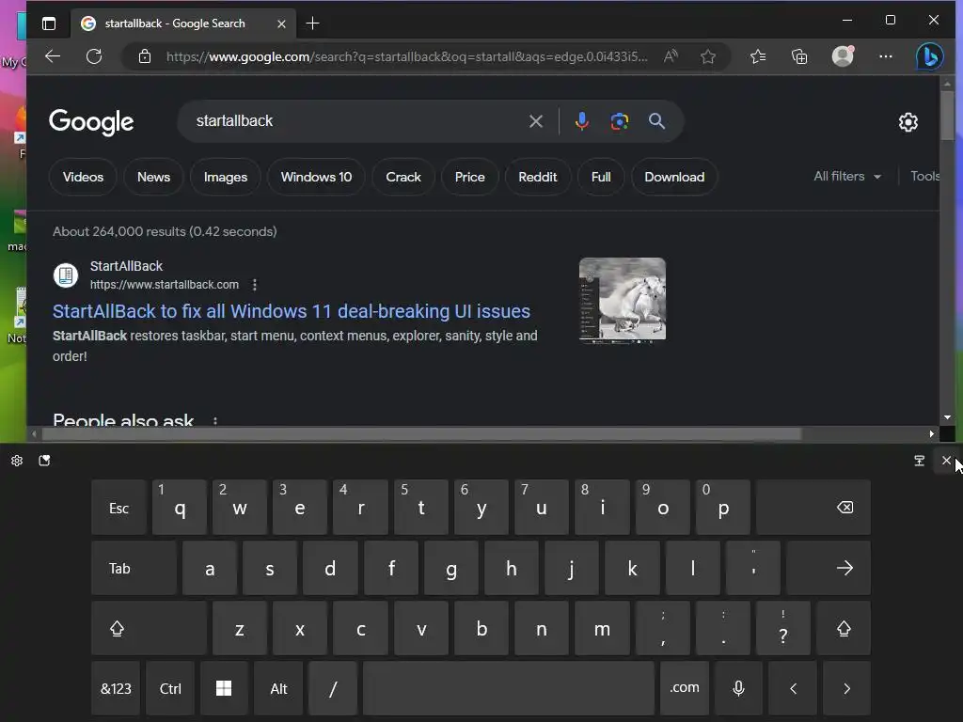Open tab actions menu icon

49,24
